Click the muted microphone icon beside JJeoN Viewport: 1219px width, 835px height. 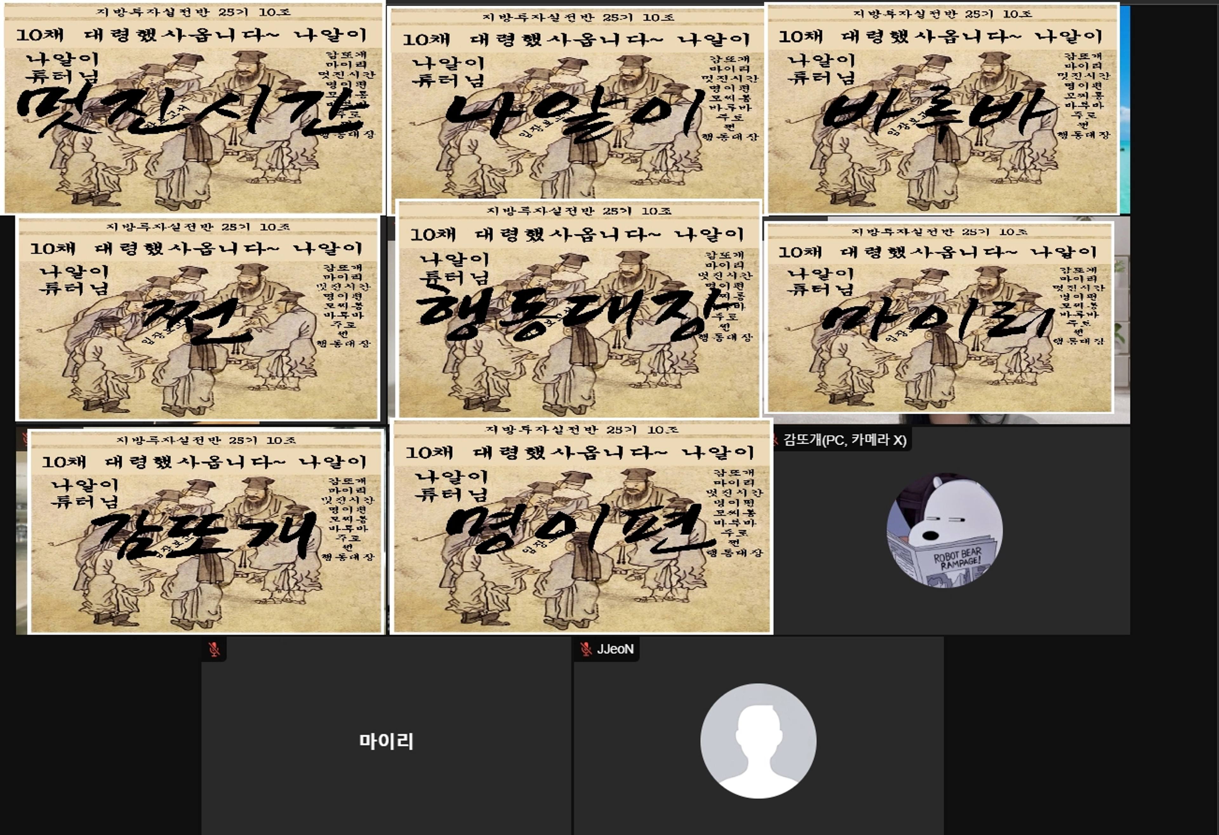tap(586, 649)
